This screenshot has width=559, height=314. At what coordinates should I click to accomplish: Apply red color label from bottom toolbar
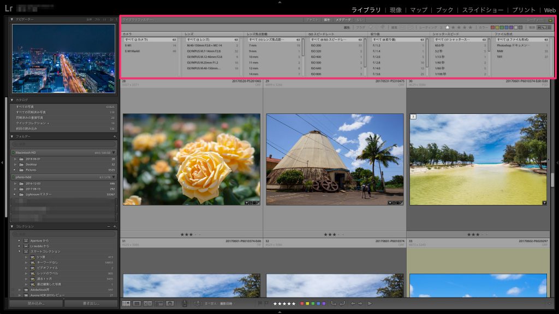coord(302,304)
